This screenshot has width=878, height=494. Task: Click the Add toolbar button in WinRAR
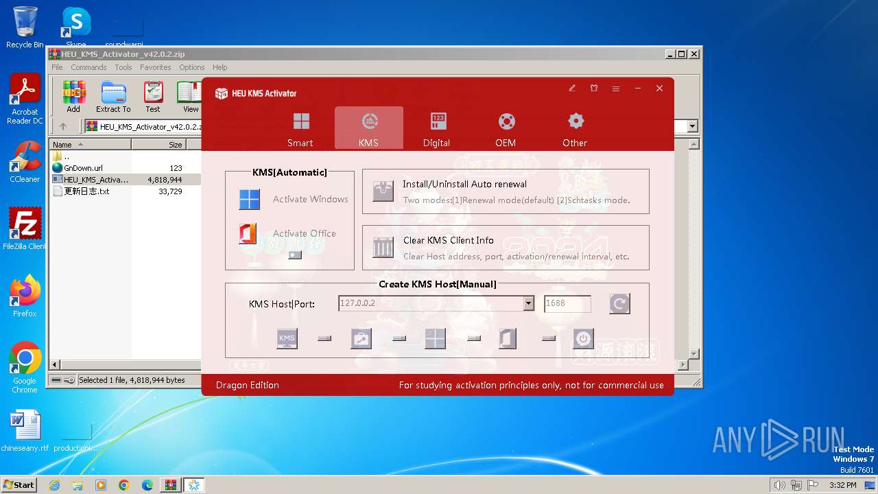tap(73, 97)
